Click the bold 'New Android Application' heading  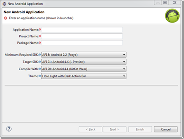click(24, 12)
